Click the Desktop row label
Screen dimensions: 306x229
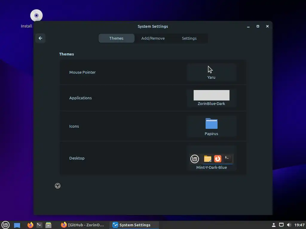(77, 158)
